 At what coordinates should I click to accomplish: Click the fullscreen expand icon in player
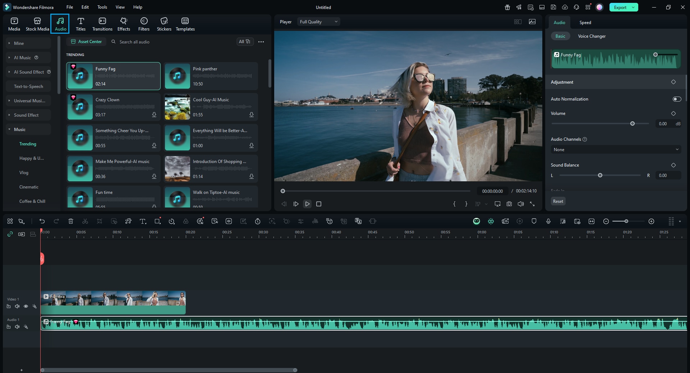tap(532, 204)
